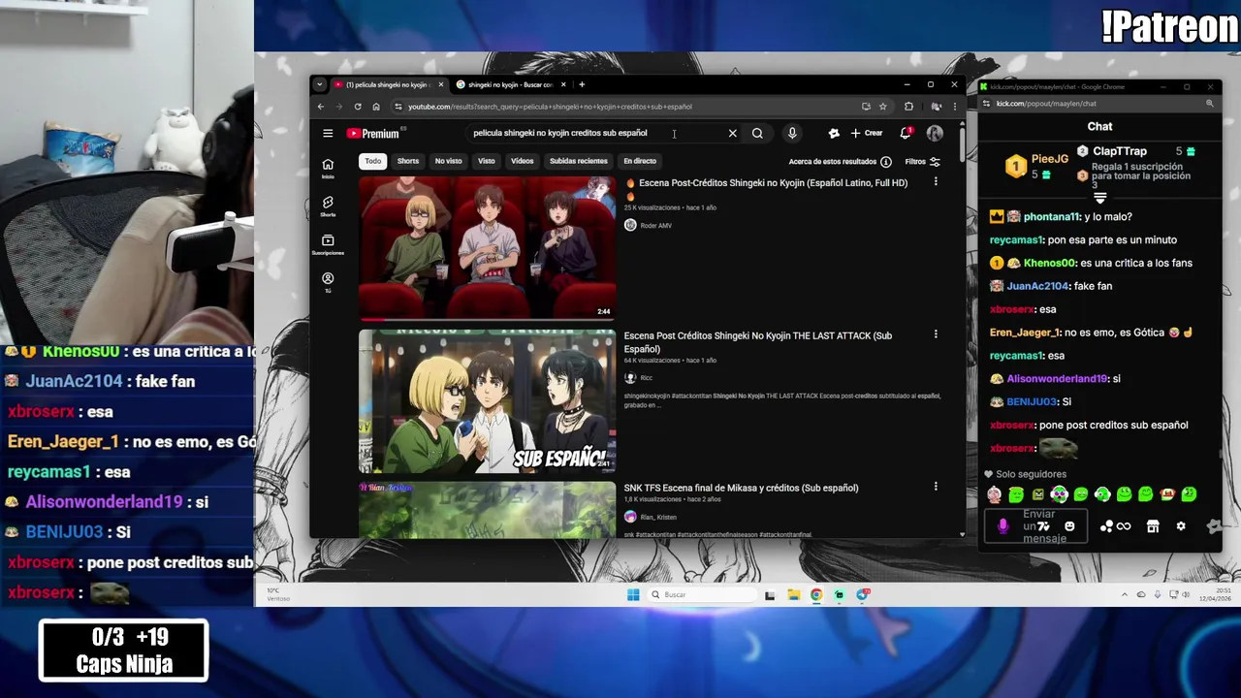
Task: Open THE LAST ATTACK Sub Español video title
Action: click(758, 342)
